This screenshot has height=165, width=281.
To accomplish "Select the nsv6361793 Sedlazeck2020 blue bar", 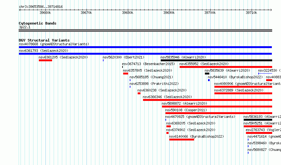I will coord(145,54).
